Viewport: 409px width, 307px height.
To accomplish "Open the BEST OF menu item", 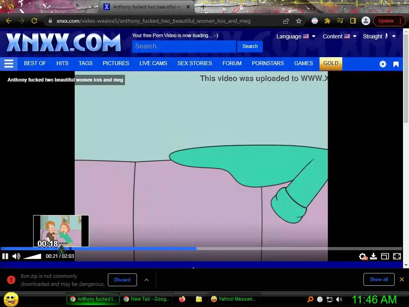I will [x=35, y=64].
